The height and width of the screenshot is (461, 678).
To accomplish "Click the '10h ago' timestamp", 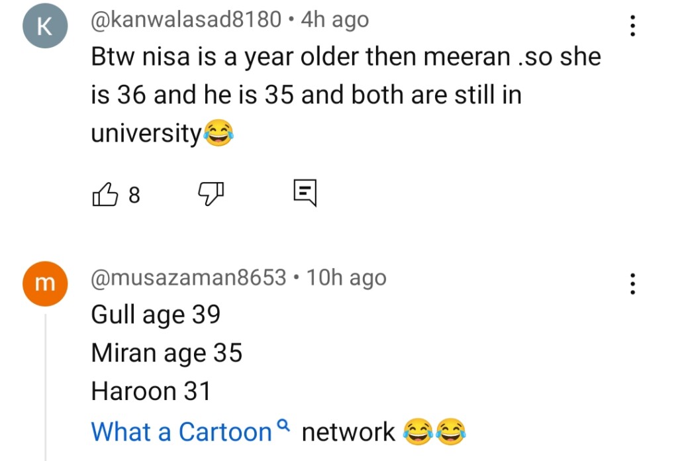I will [x=347, y=278].
